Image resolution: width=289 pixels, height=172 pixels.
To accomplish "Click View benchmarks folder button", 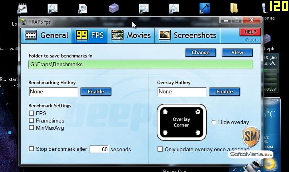I will (x=237, y=53).
